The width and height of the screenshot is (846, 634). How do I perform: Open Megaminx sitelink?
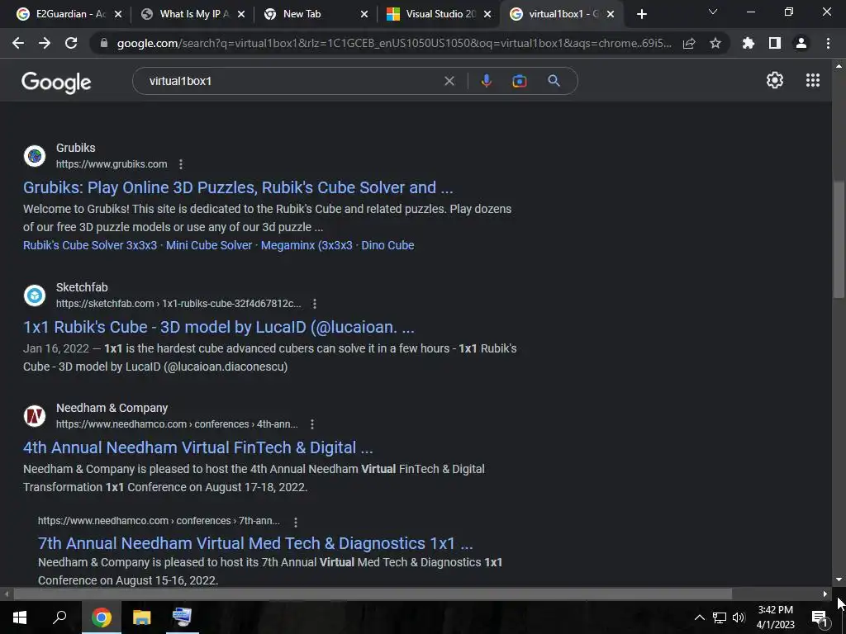click(307, 245)
